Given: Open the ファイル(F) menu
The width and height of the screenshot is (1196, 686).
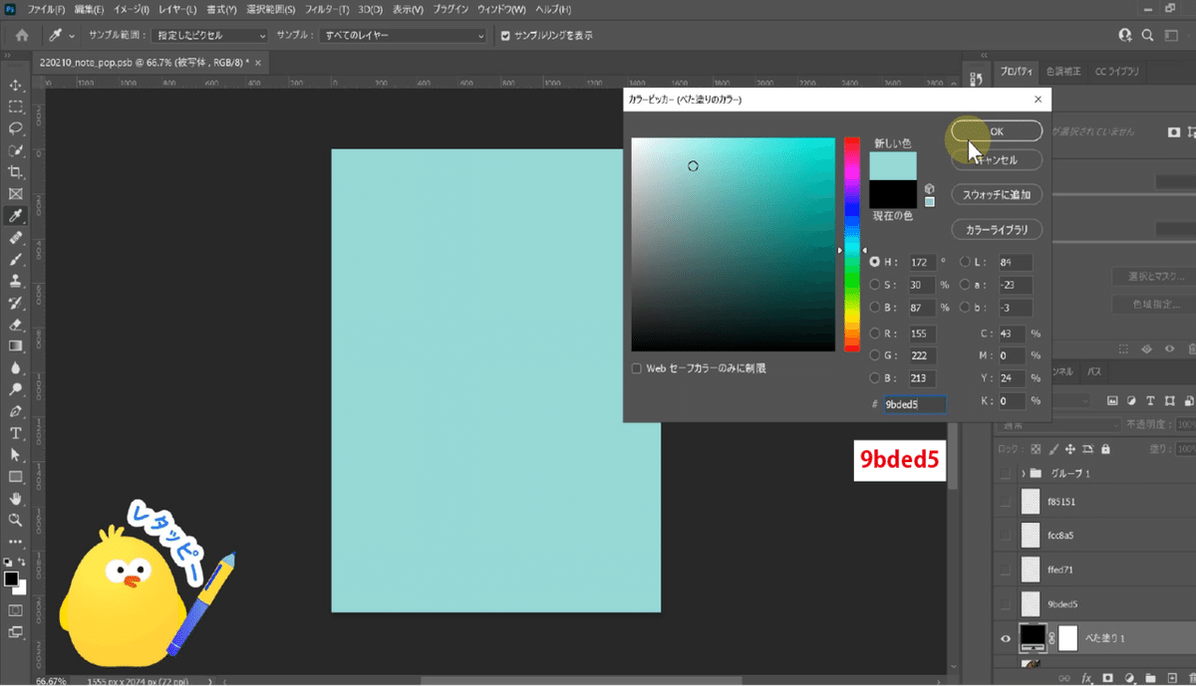Looking at the screenshot, I should pos(46,9).
